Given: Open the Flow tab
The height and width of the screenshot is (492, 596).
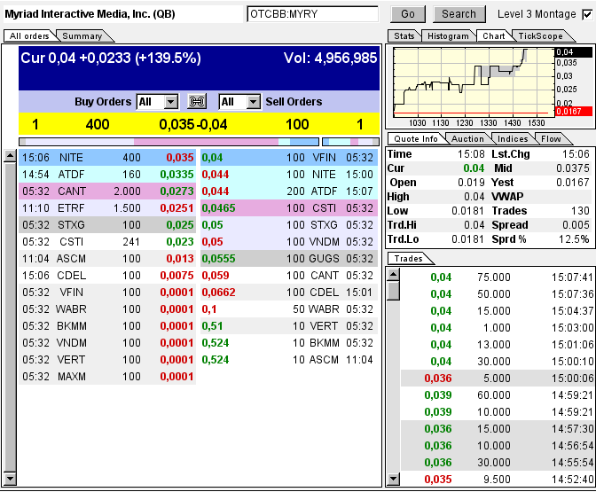Looking at the screenshot, I should pos(551,139).
